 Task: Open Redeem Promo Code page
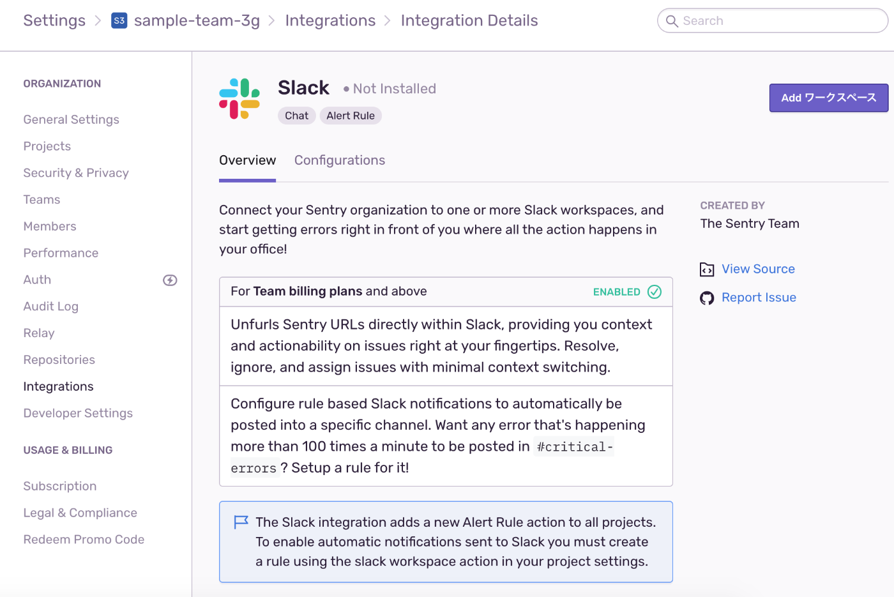(x=84, y=540)
